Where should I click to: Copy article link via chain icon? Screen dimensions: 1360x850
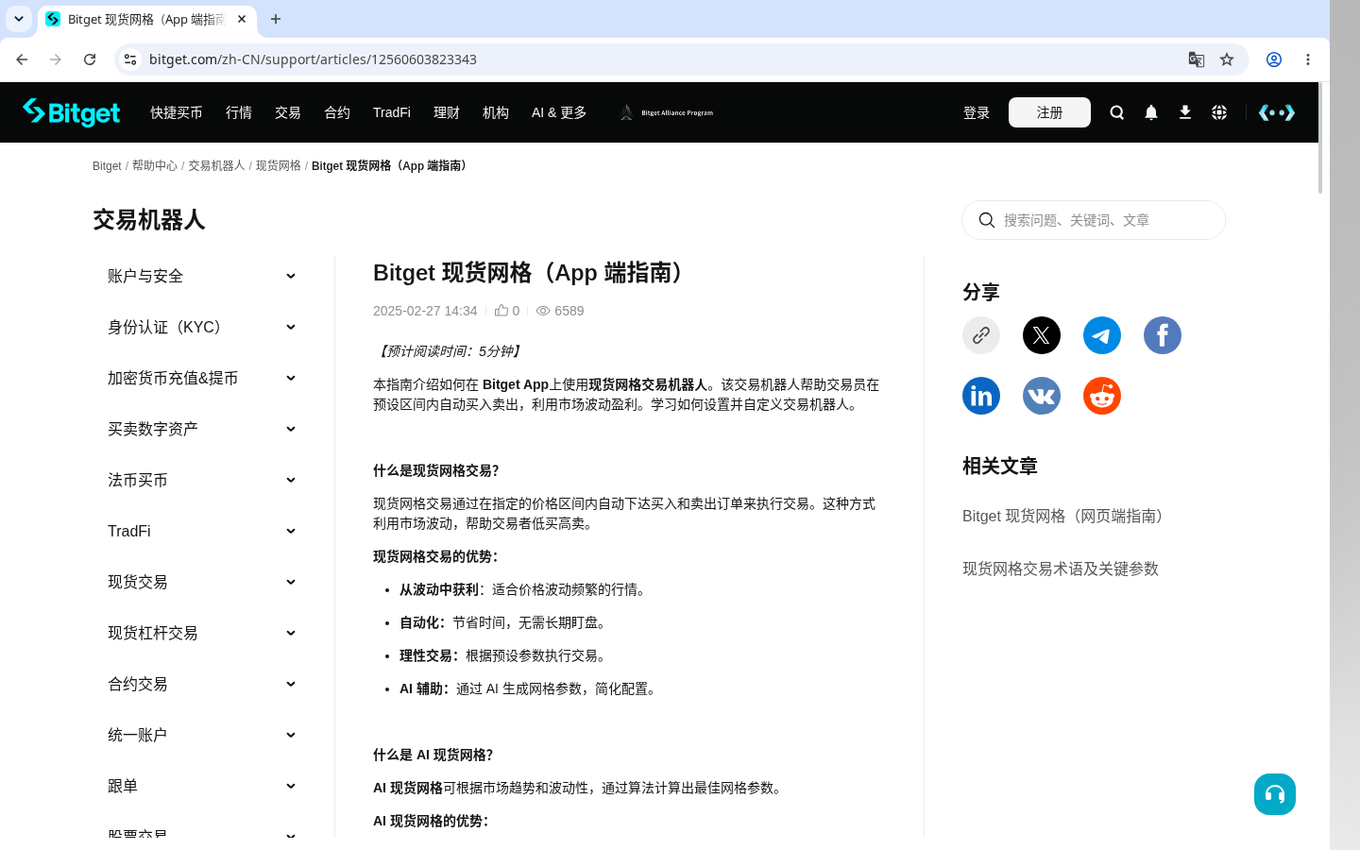[981, 335]
